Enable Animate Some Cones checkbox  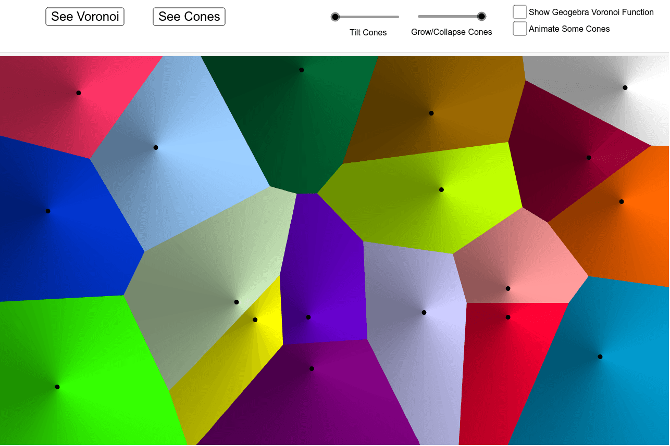tap(520, 29)
